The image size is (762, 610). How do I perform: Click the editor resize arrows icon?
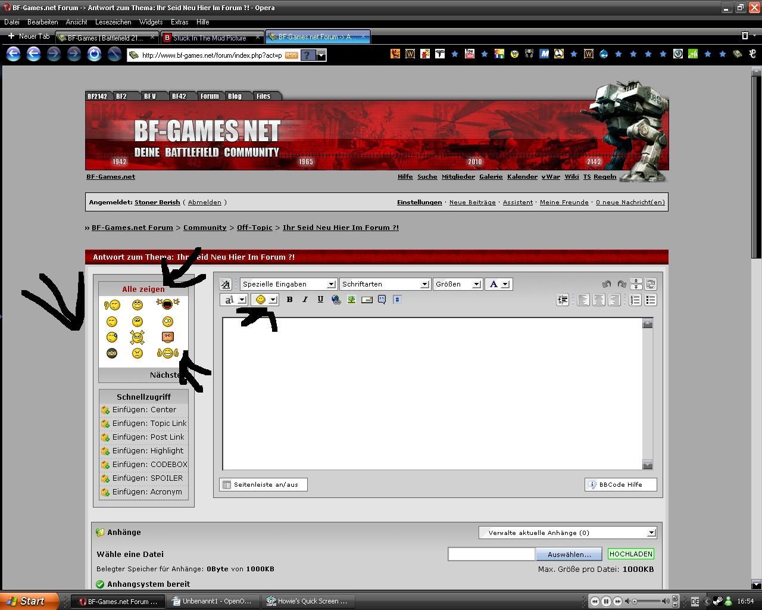[636, 284]
